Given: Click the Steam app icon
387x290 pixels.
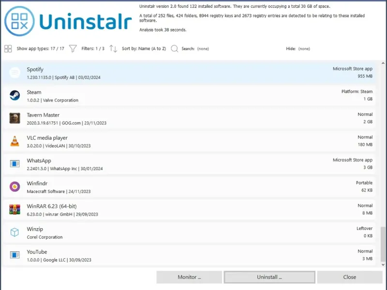Looking at the screenshot, I should click(x=15, y=95).
